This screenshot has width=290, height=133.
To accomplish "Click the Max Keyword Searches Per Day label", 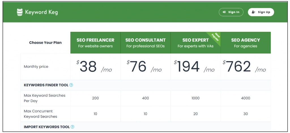I will click(x=44, y=98).
